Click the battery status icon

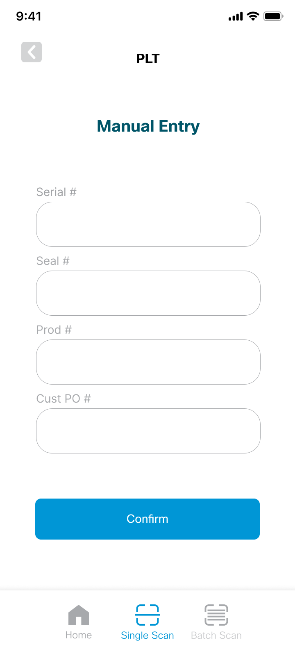(x=273, y=16)
